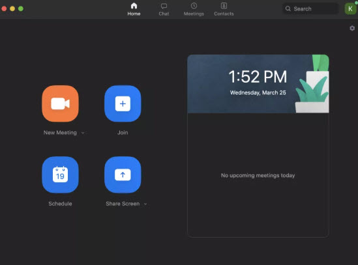
Task: Click the magnifying glass search icon
Action: tap(288, 8)
